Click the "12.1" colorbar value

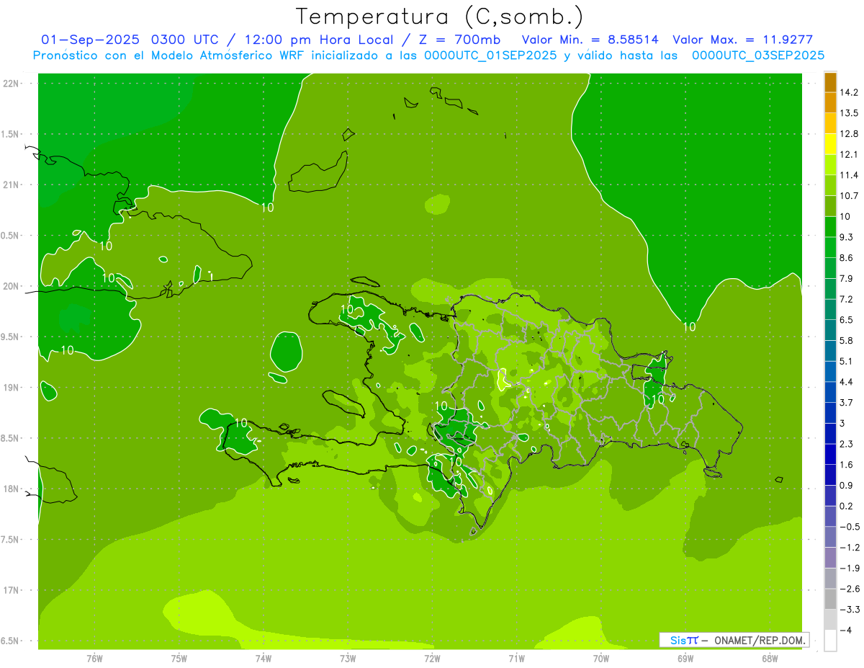850,154
